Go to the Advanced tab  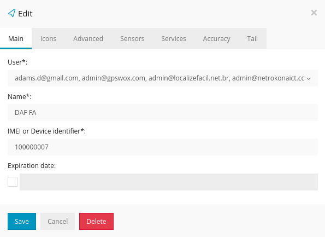coord(88,39)
